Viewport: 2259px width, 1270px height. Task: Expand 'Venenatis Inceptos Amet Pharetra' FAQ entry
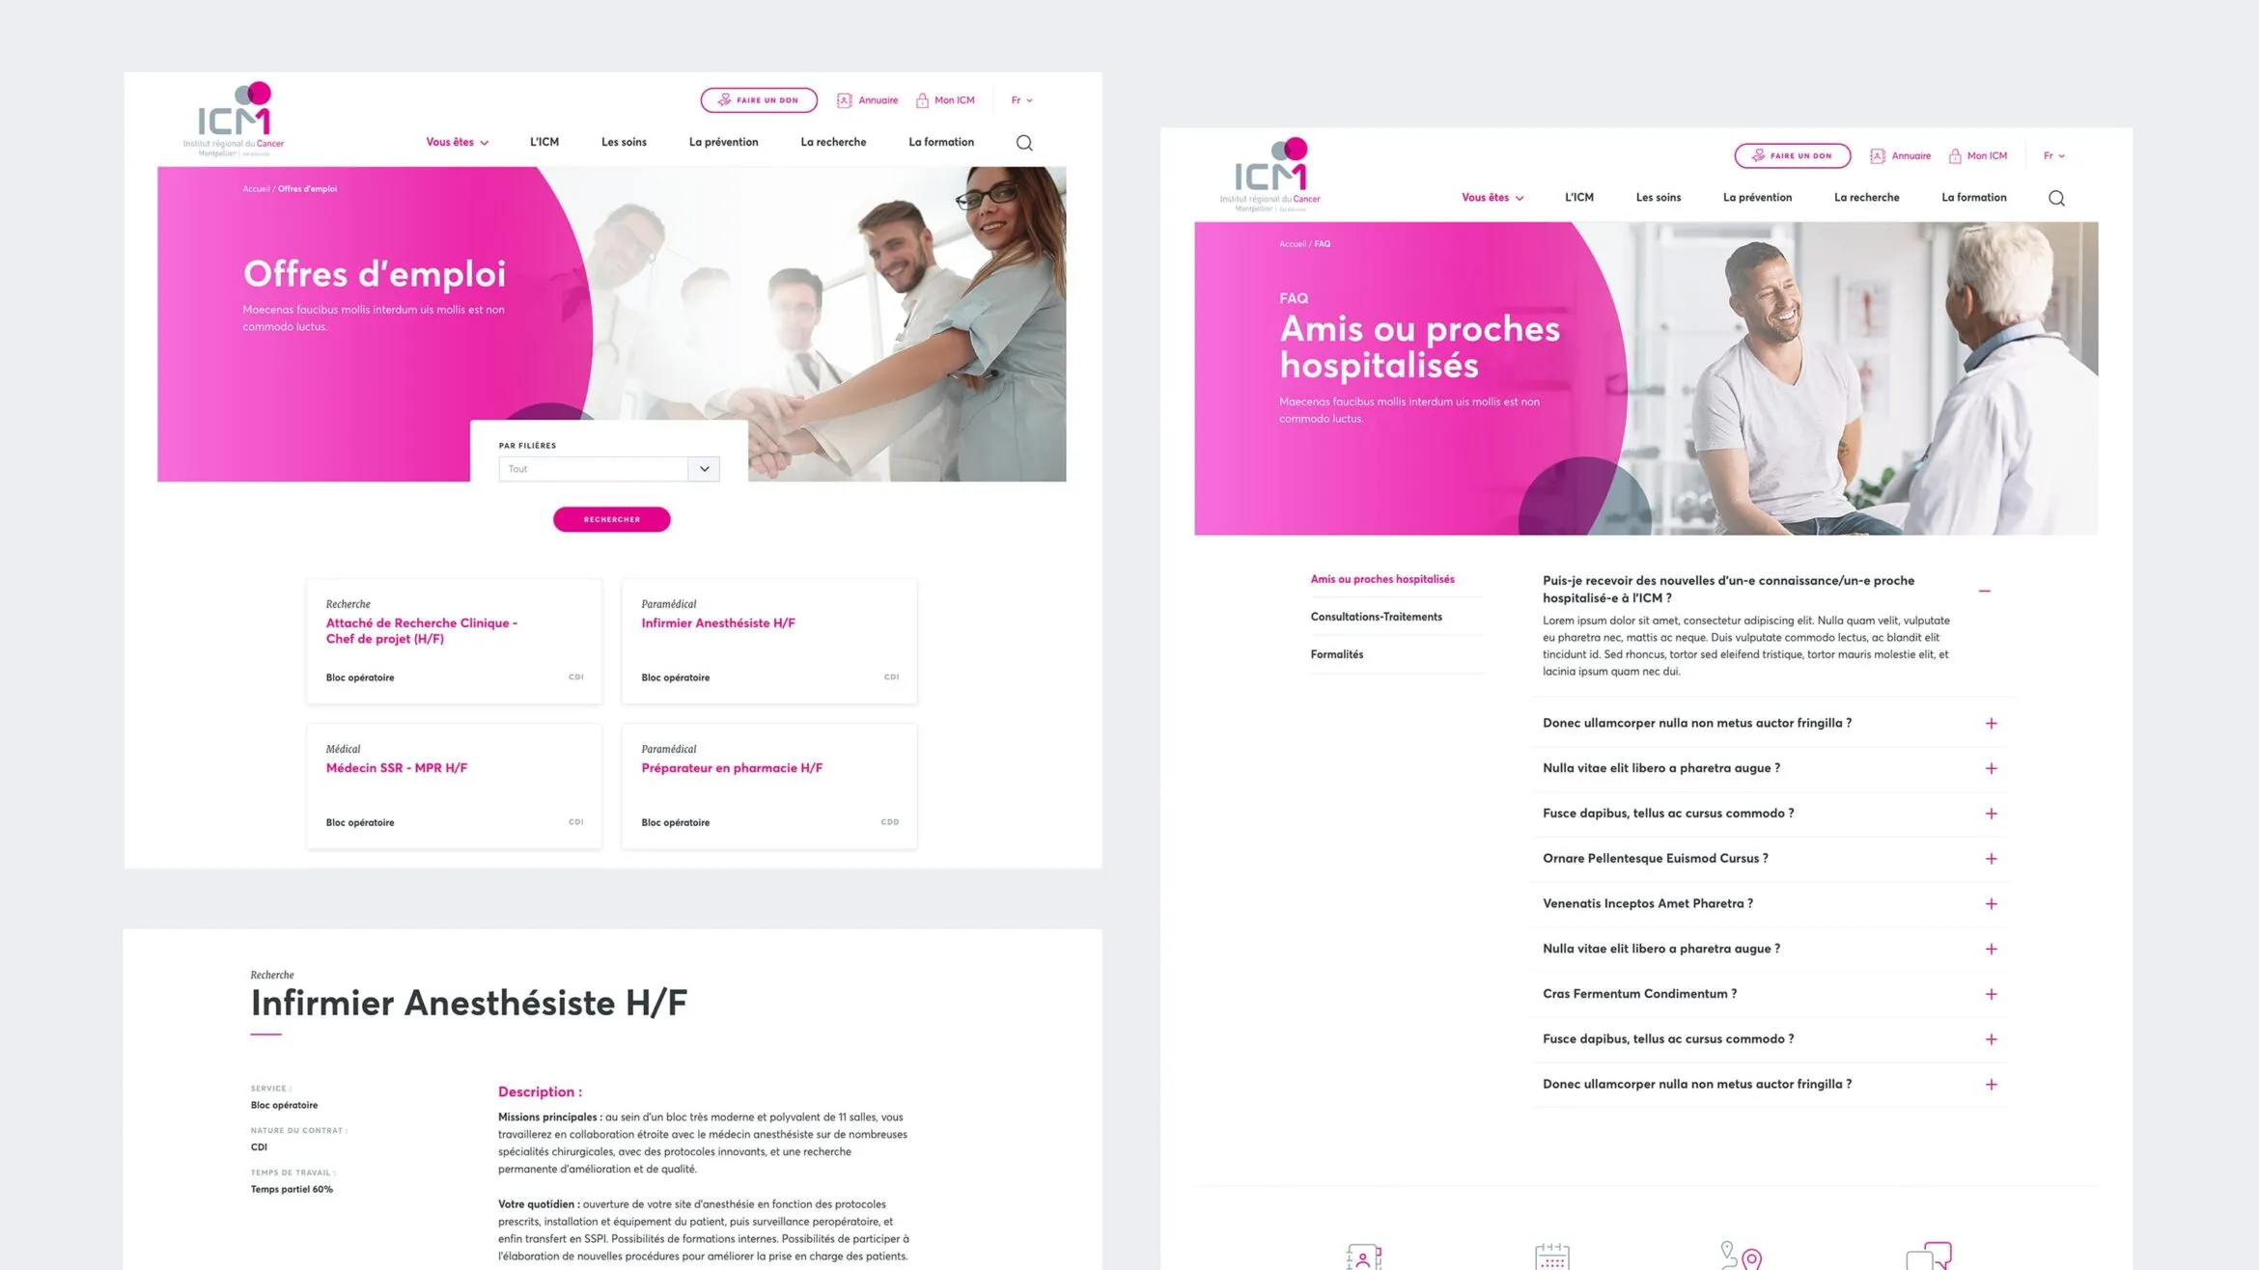point(1994,902)
